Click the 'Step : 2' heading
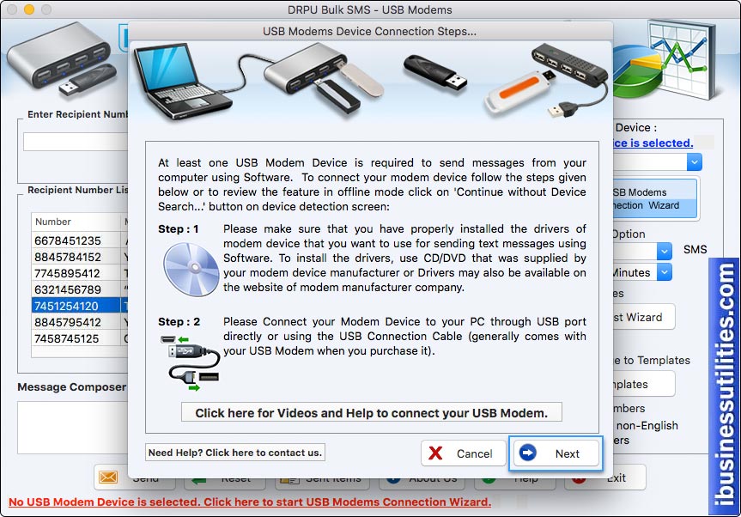This screenshot has width=741, height=517. [179, 321]
